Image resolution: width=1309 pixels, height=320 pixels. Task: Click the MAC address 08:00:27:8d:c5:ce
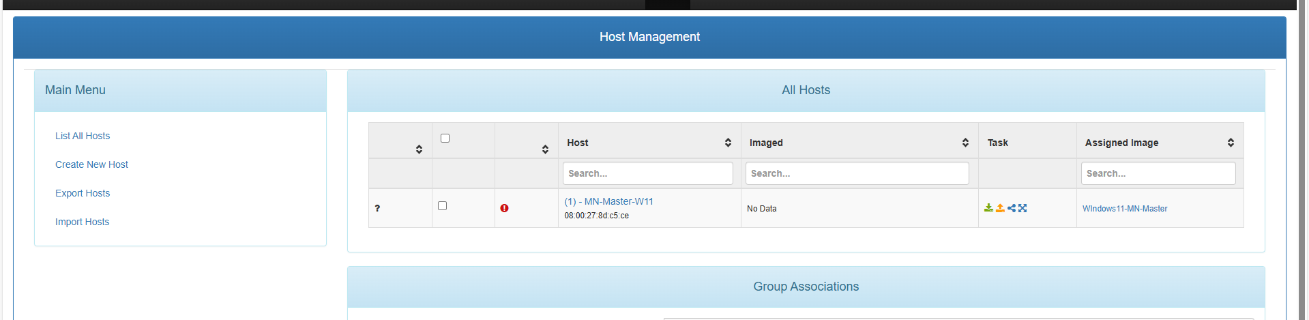point(597,216)
